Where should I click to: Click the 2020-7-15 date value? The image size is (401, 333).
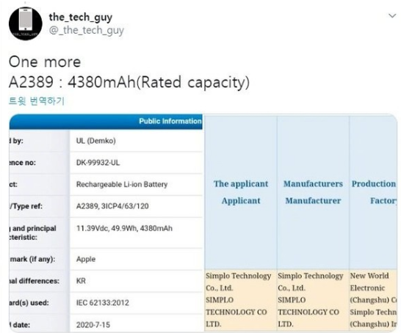93,325
